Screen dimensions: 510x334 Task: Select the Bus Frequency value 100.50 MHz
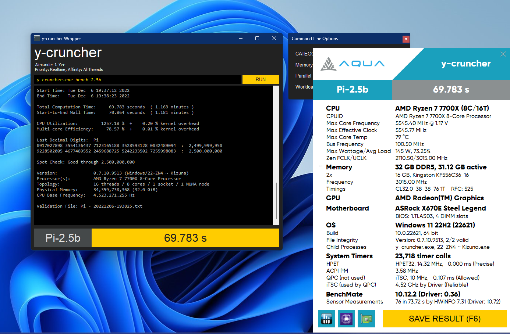pyautogui.click(x=410, y=144)
